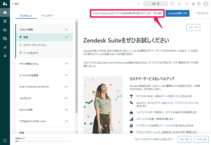
Task: Click the robot icon beside アプリとインテグレーション link
Action: point(131,132)
